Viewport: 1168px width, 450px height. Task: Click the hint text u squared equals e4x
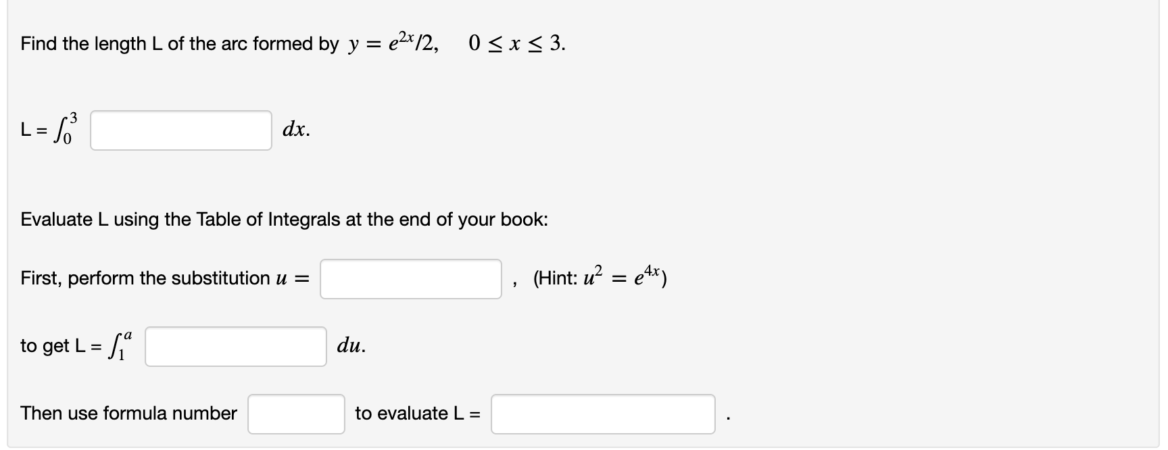pos(598,277)
